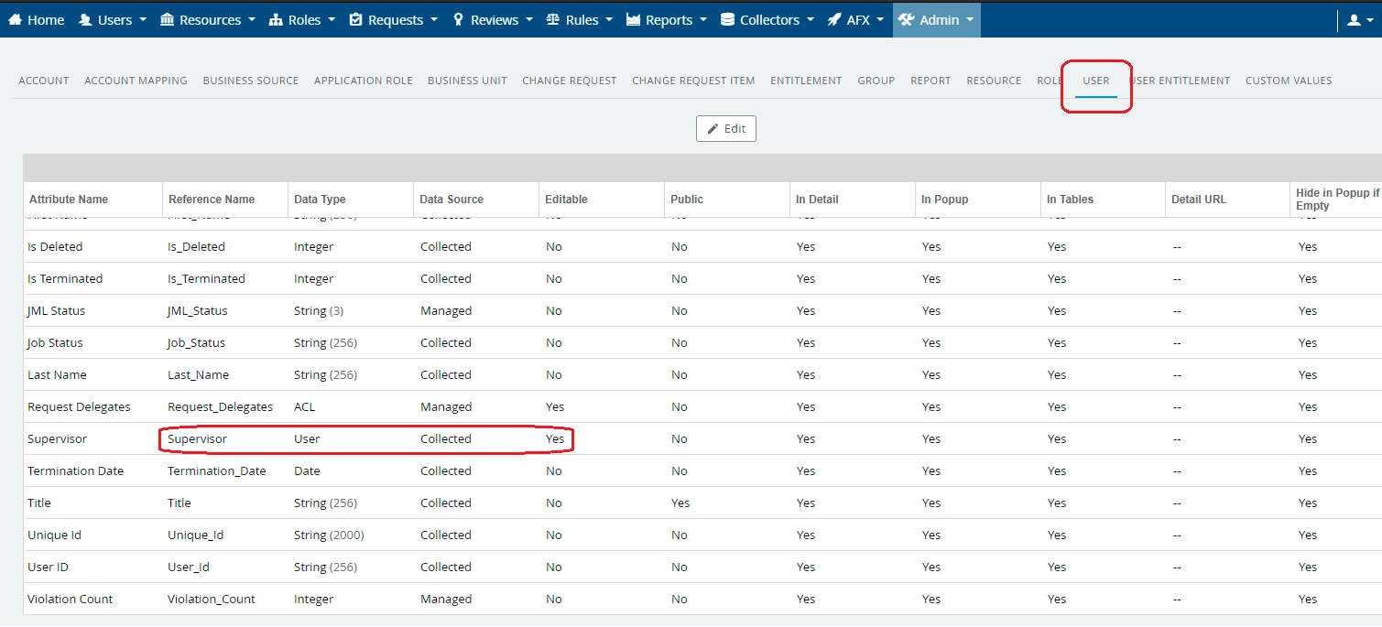Click the Collectors database icon
Image resolution: width=1382 pixels, height=627 pixels.
click(727, 20)
